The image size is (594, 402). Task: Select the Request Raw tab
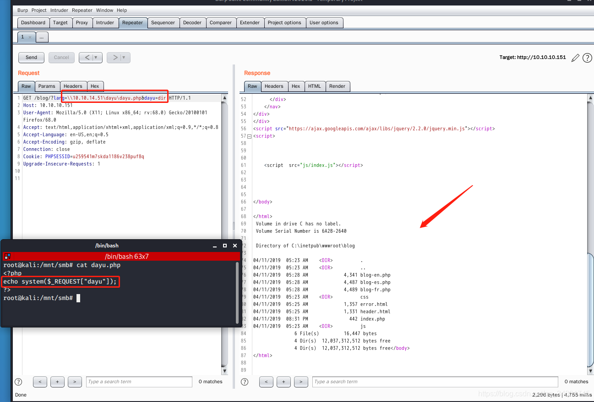26,86
